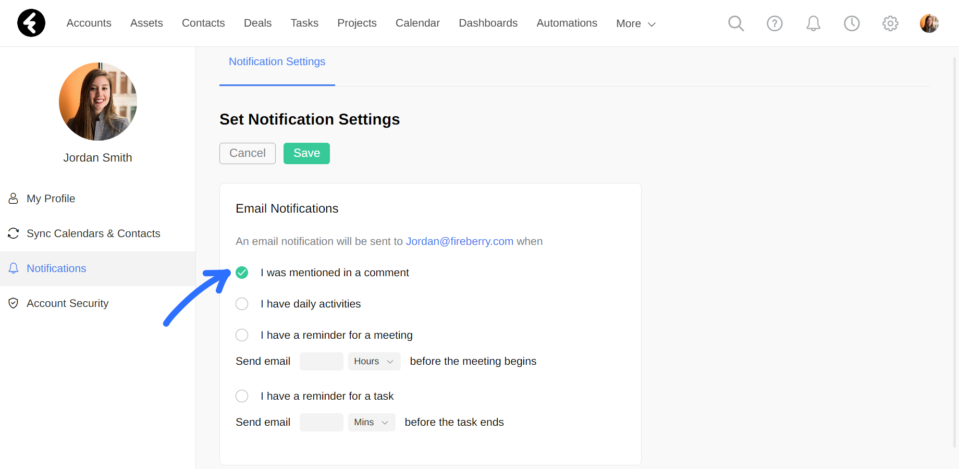This screenshot has width=959, height=469.
Task: Click the meeting reminder time input field
Action: click(x=322, y=361)
